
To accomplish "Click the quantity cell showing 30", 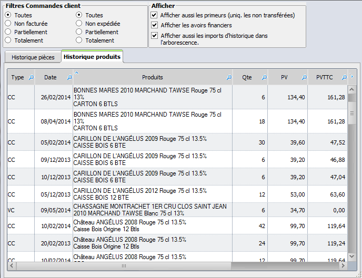I will tap(250, 142).
